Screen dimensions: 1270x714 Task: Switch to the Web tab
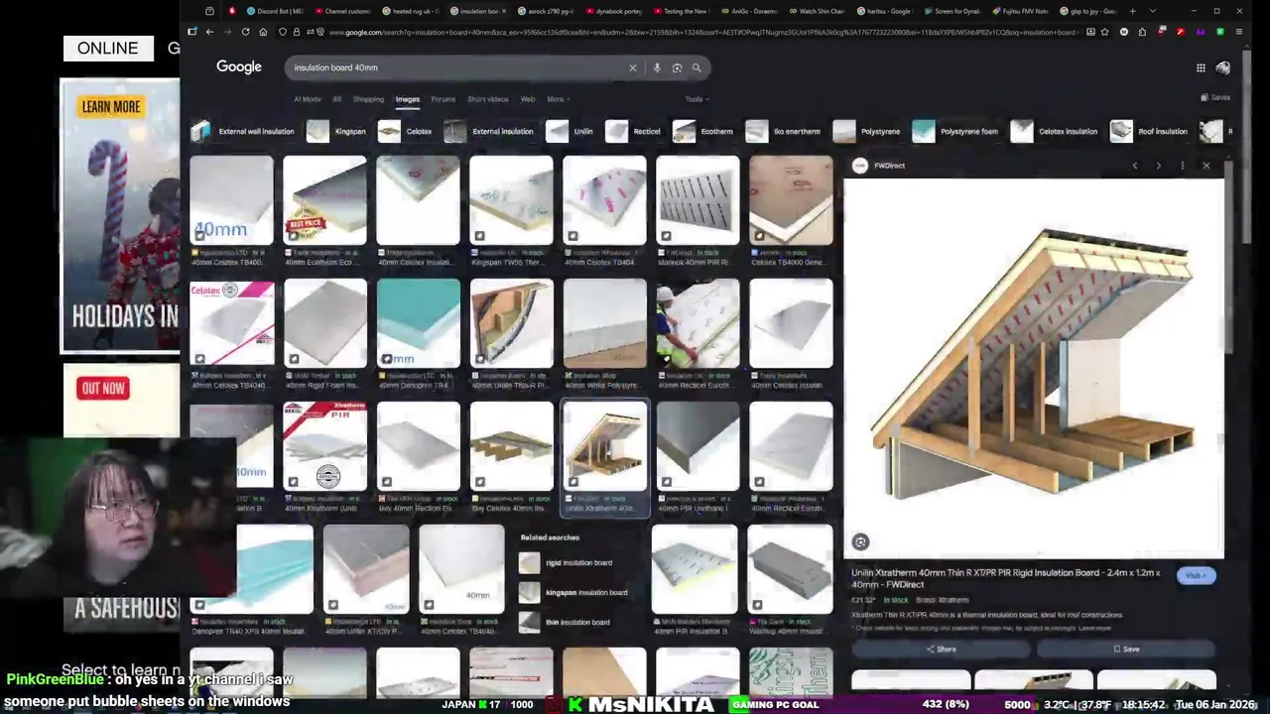[x=528, y=99]
